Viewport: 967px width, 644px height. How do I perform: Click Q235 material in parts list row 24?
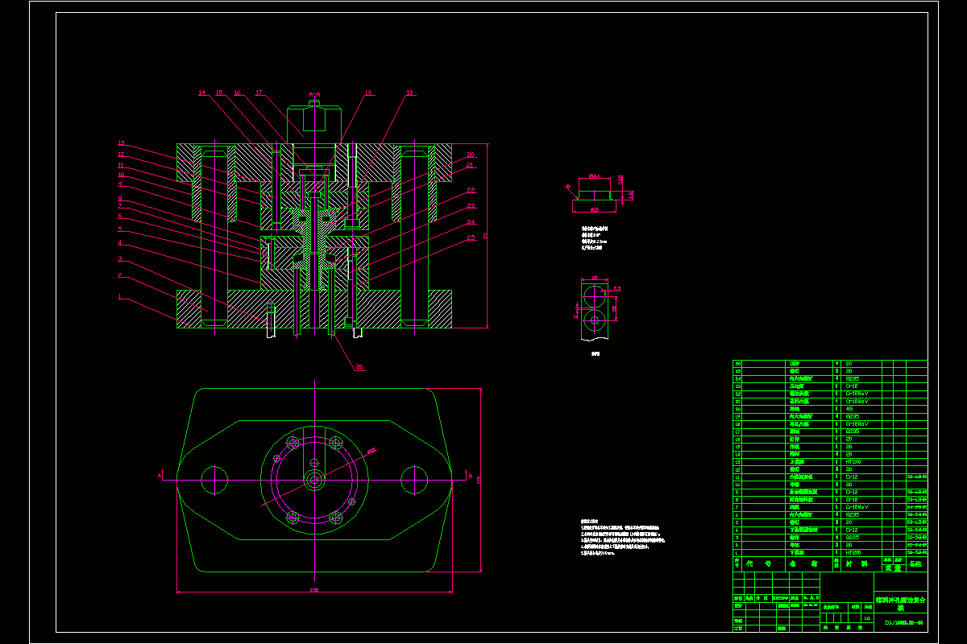coord(853,378)
